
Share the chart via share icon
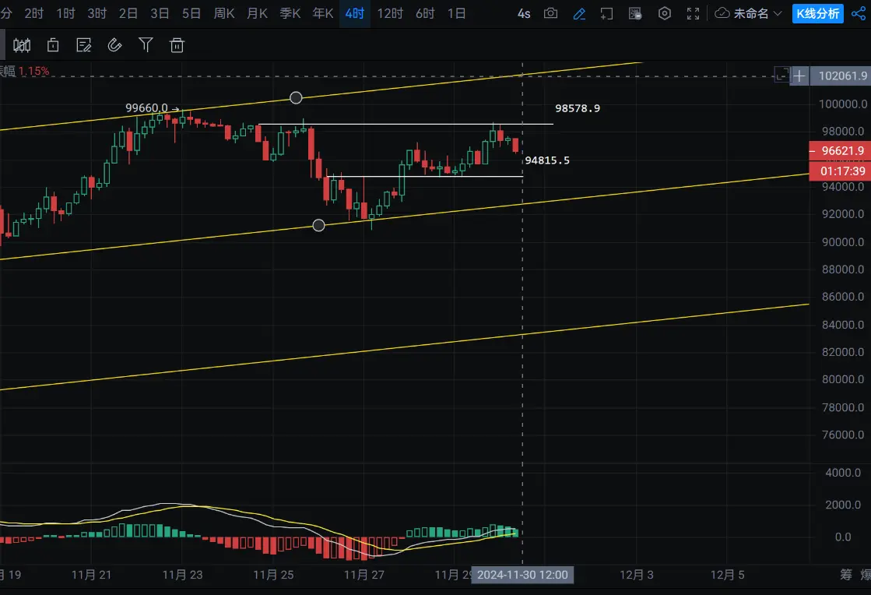tap(859, 13)
